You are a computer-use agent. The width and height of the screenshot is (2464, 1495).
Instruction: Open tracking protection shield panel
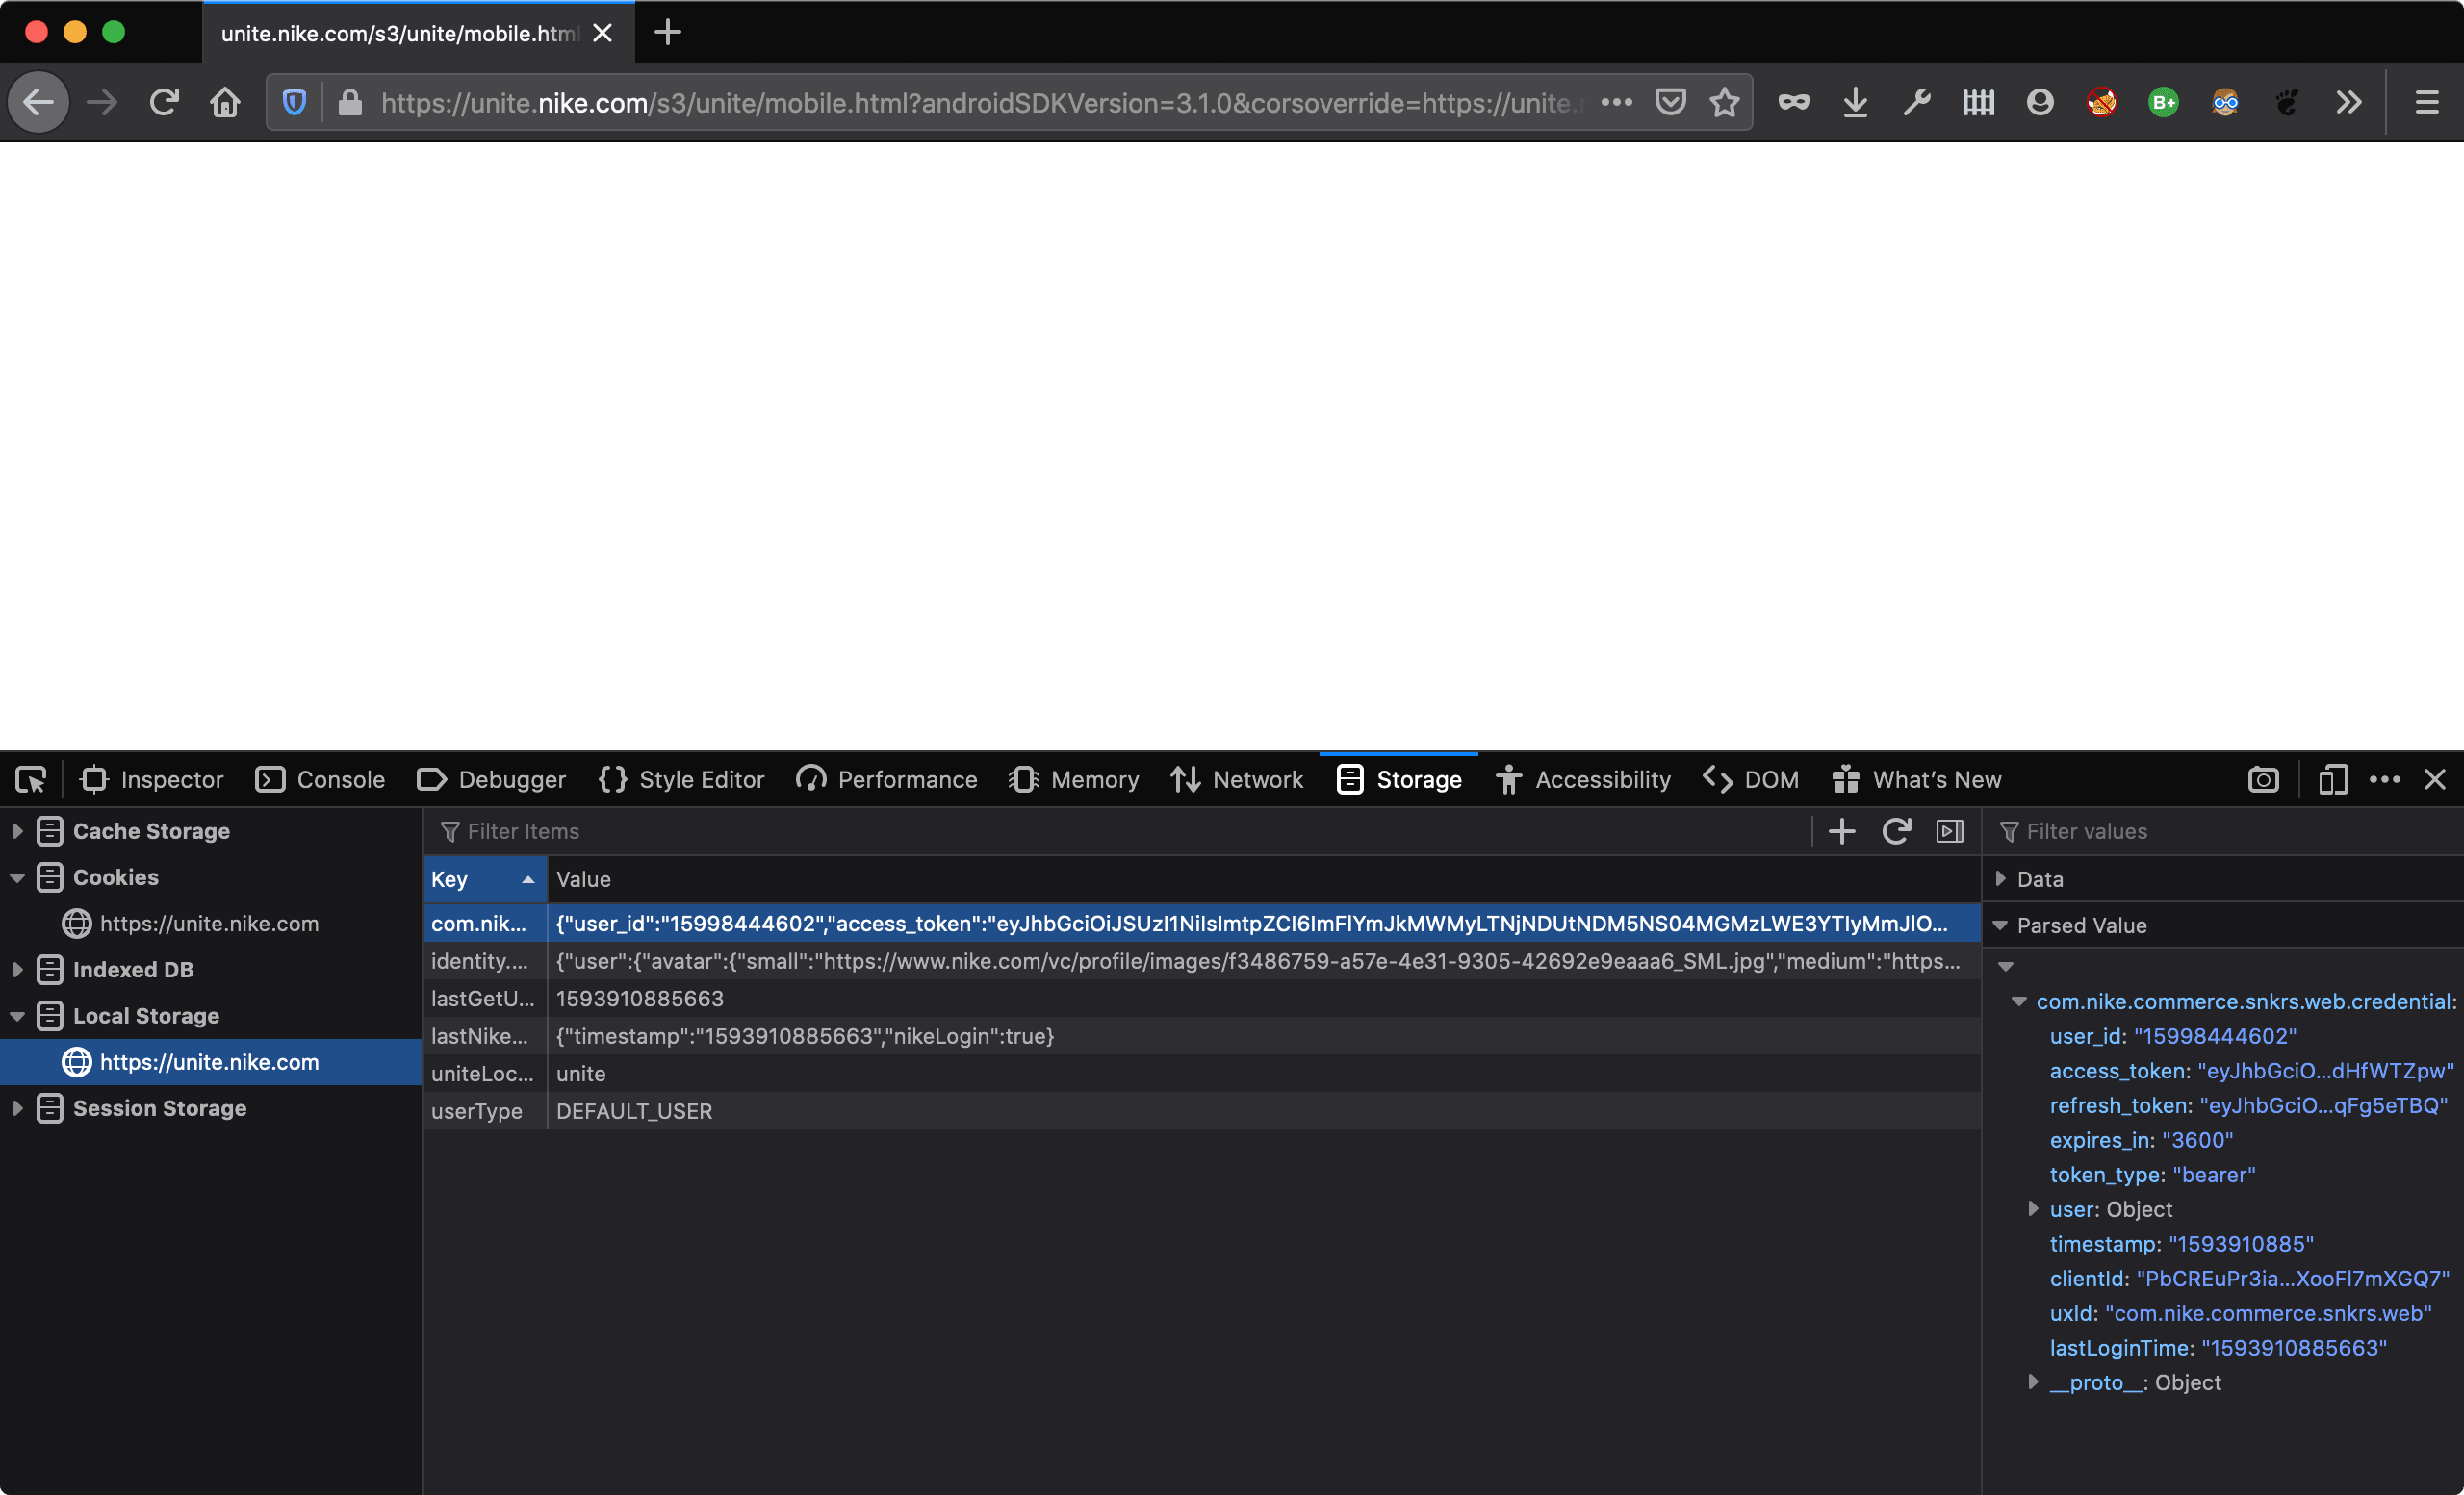(294, 102)
